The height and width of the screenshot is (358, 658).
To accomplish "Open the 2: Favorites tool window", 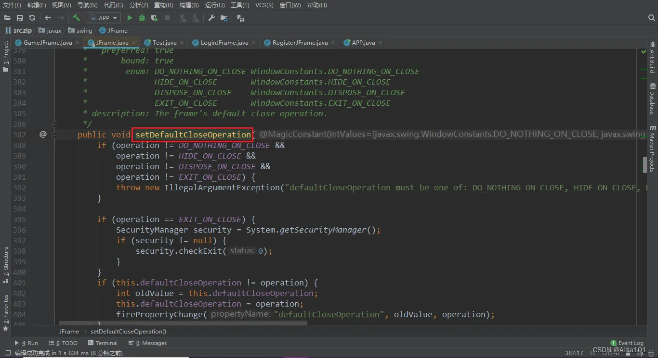I will point(6,312).
